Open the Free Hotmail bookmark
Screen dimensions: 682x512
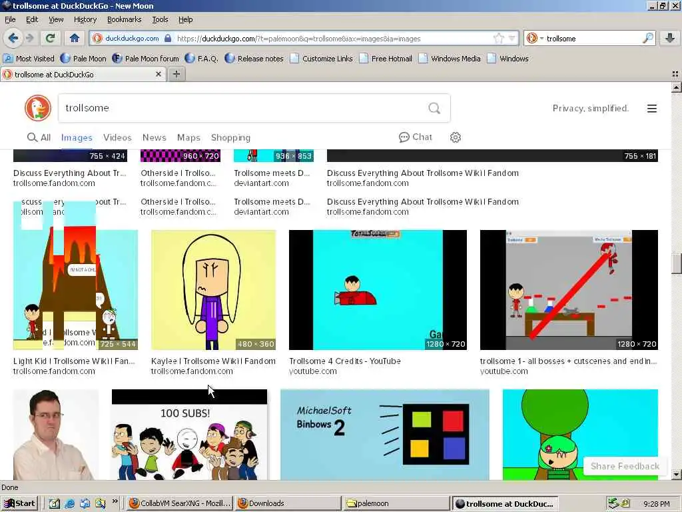click(x=386, y=59)
